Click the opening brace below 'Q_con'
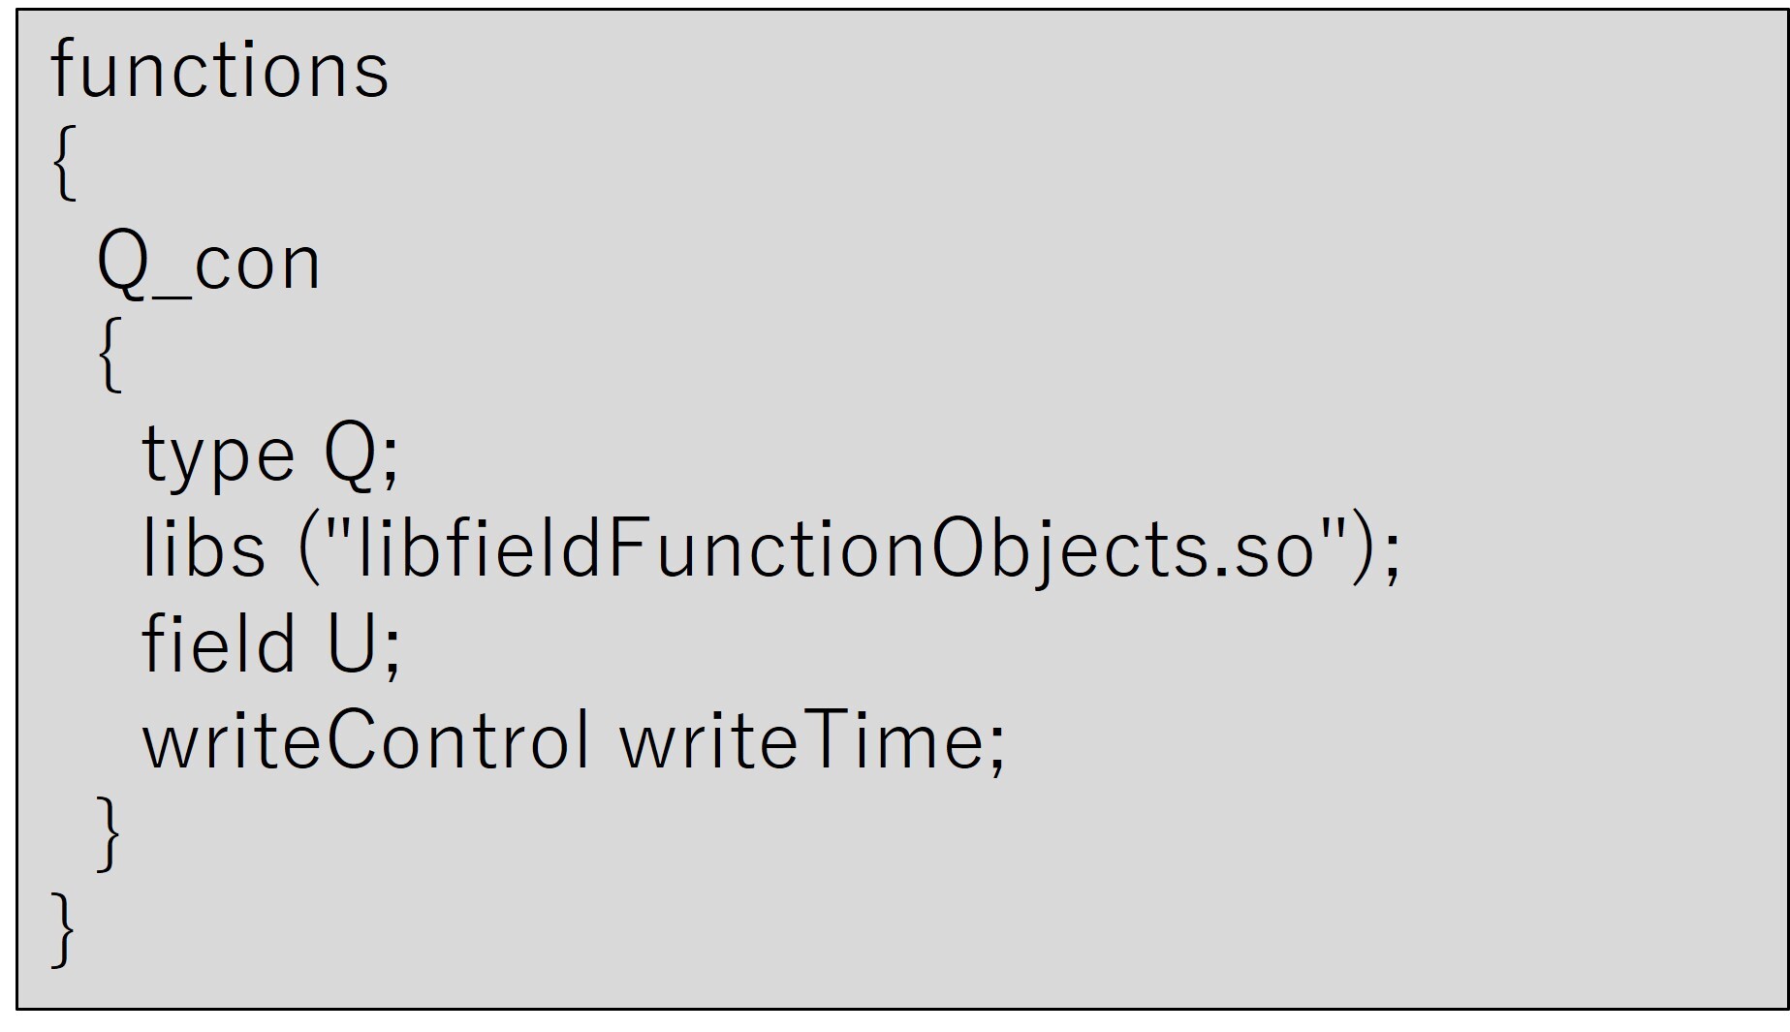Screen dimensions: 1790x1032 tap(110, 356)
